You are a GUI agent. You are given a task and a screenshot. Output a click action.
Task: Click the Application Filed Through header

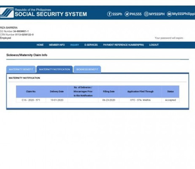(x=141, y=92)
